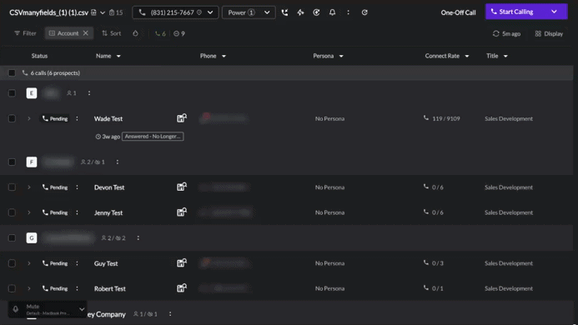Image resolution: width=578 pixels, height=325 pixels.
Task: Click the 5m ago sync button
Action: coord(507,33)
